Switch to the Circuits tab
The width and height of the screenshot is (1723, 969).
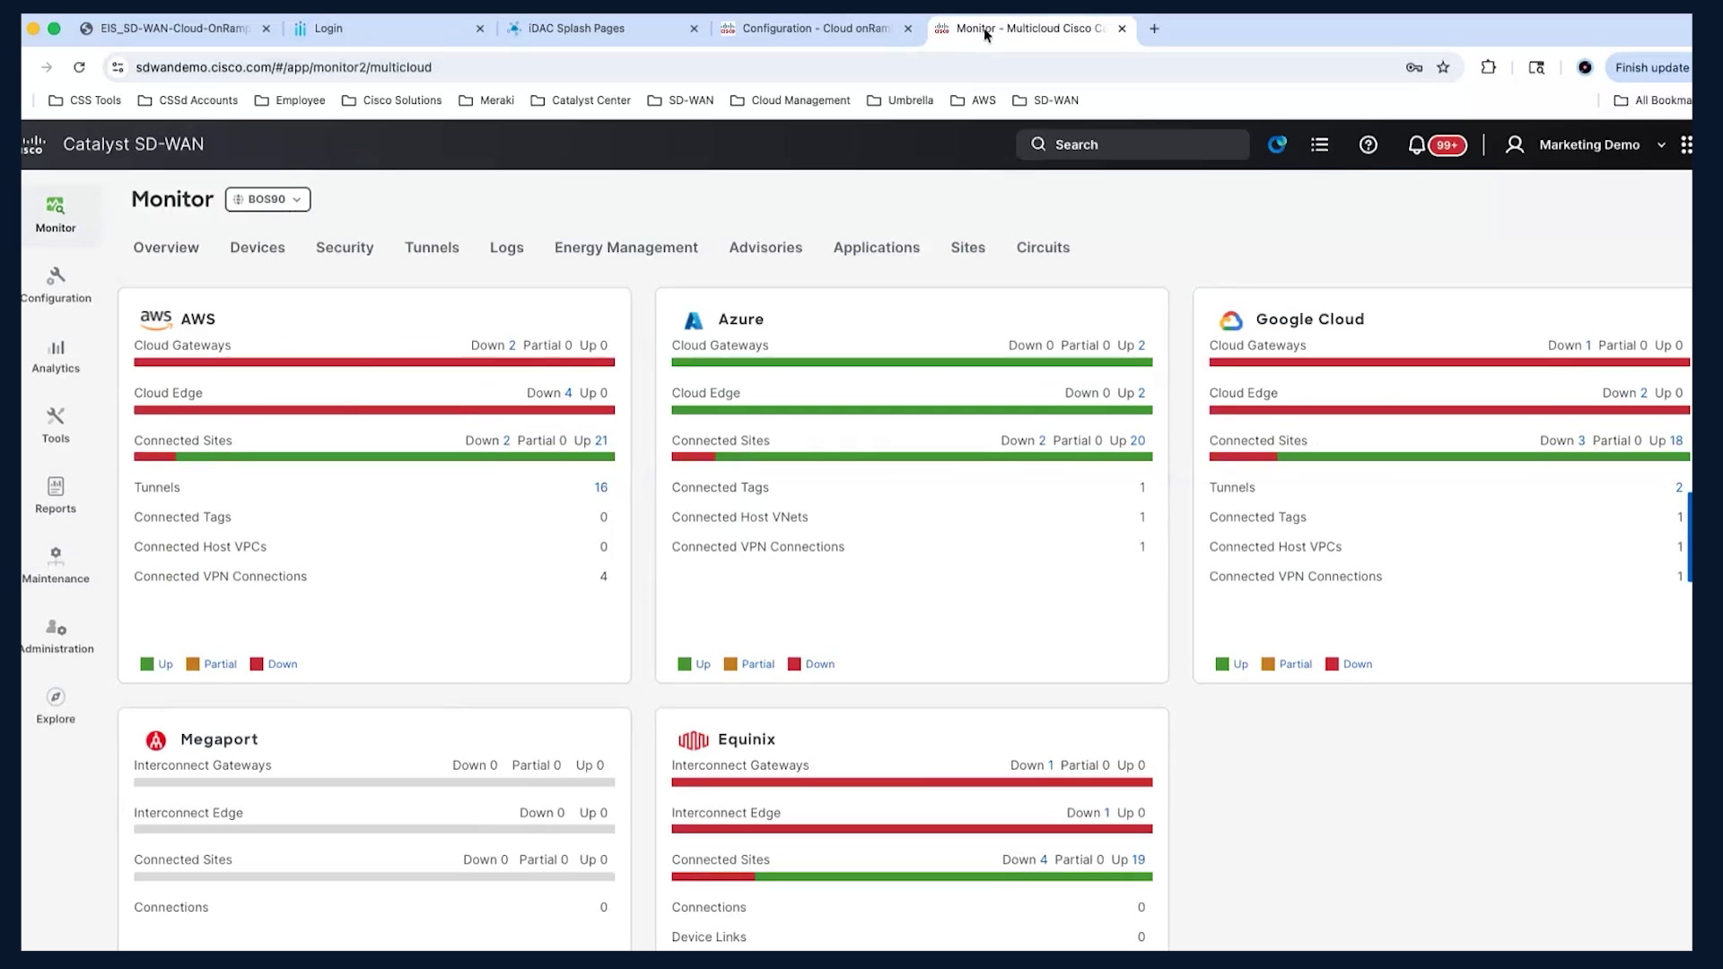[x=1043, y=248]
